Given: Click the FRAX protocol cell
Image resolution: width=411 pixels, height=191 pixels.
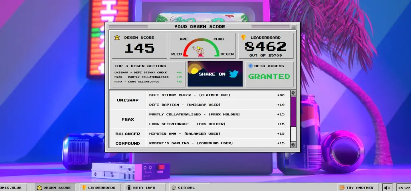Looking at the screenshot, I should pos(128,119).
